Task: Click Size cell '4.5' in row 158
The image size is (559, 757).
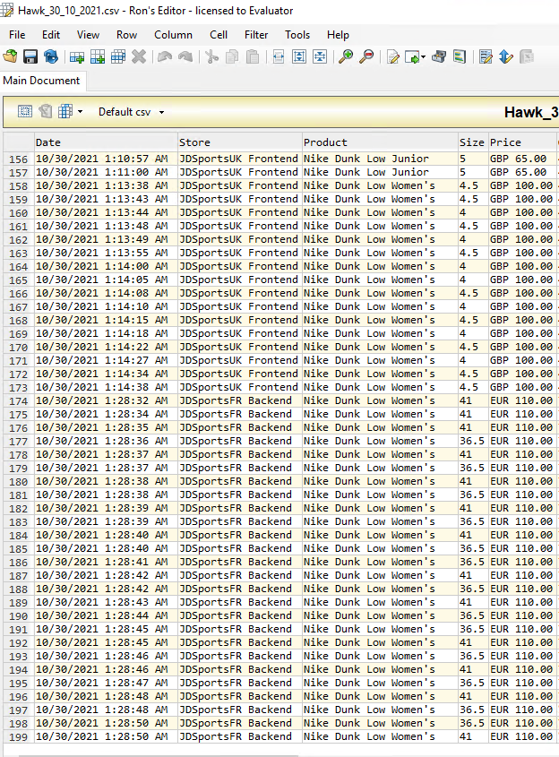Action: pos(473,185)
